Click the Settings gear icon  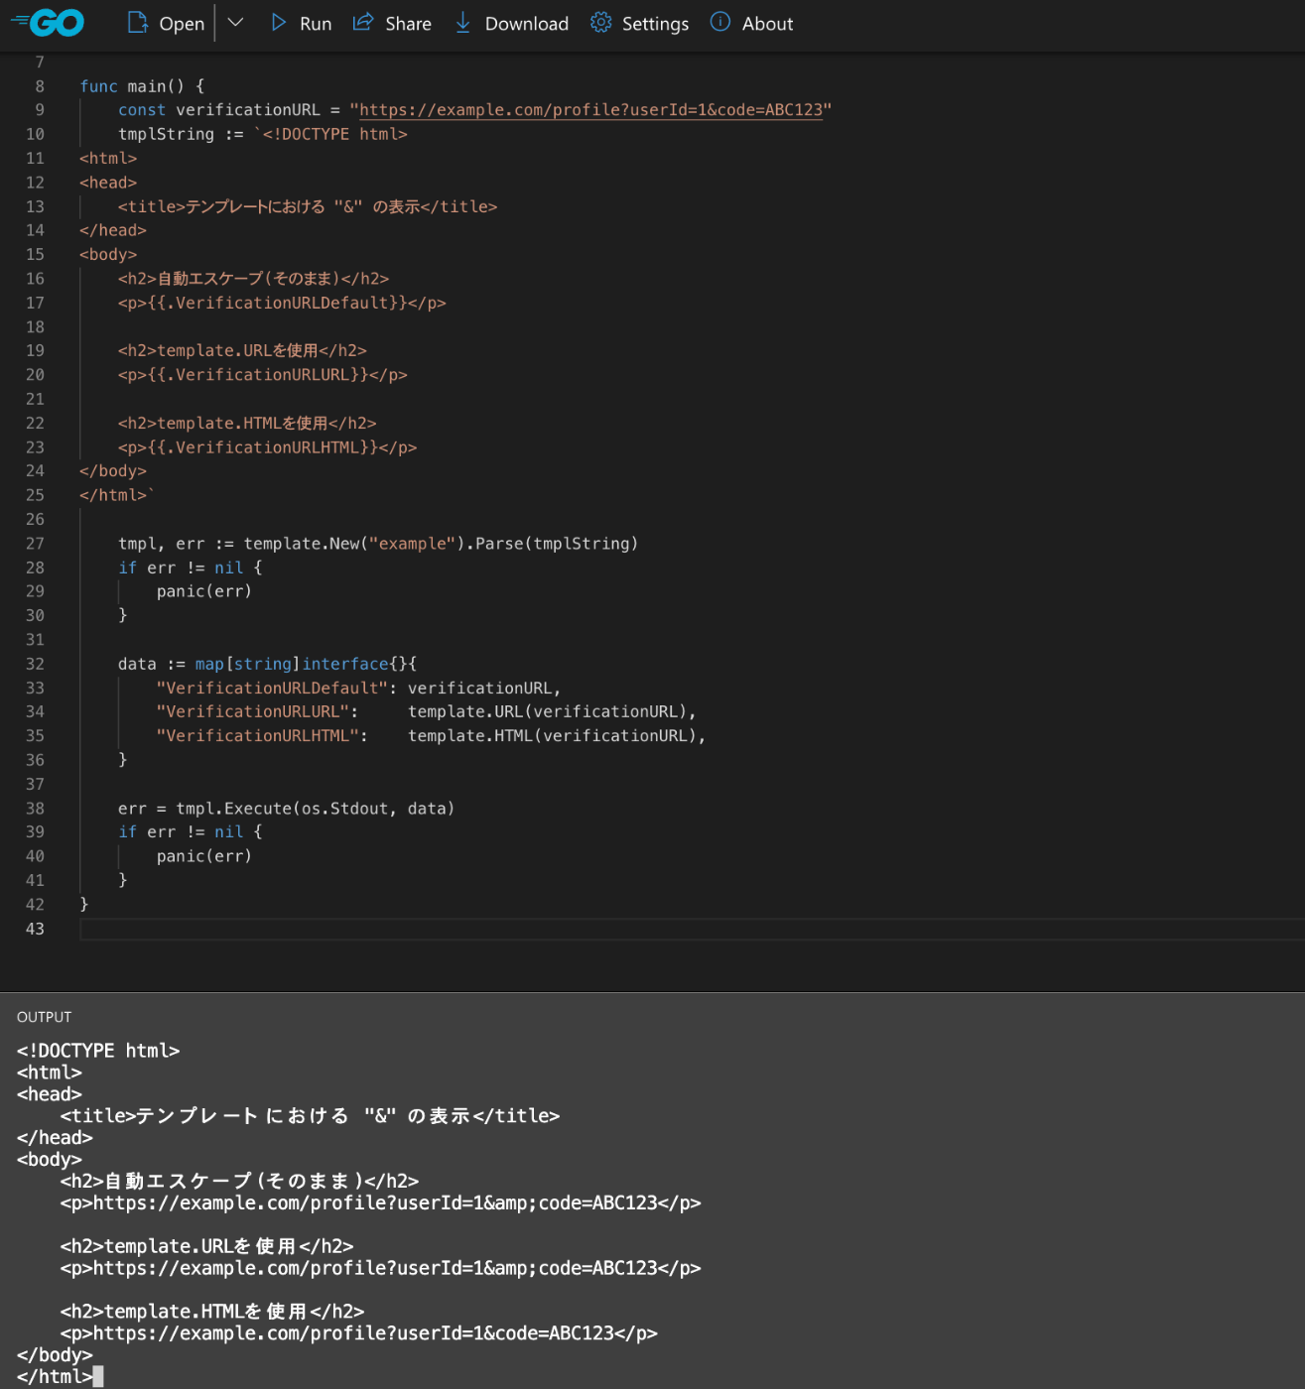[x=600, y=23]
